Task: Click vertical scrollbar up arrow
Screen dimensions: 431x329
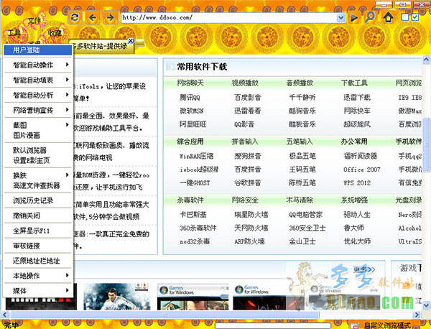Action: coord(426,60)
